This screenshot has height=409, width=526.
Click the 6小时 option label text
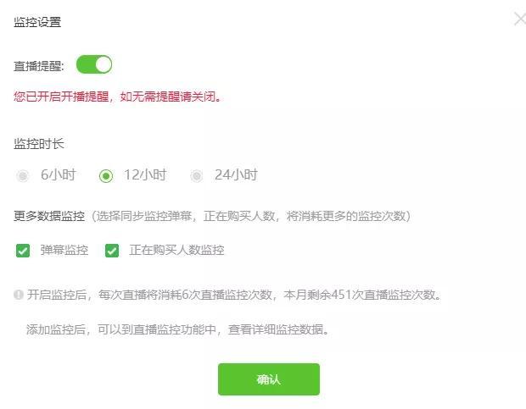59,175
